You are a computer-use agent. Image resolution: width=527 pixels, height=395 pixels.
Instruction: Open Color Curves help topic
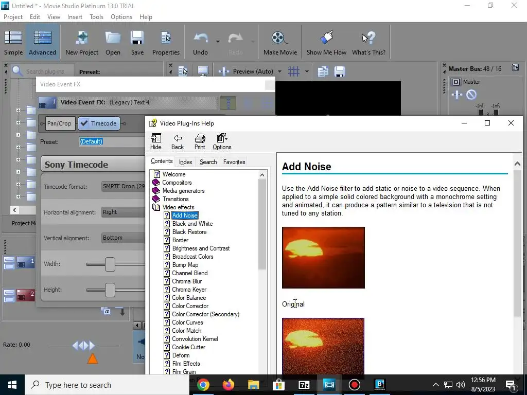click(187, 322)
